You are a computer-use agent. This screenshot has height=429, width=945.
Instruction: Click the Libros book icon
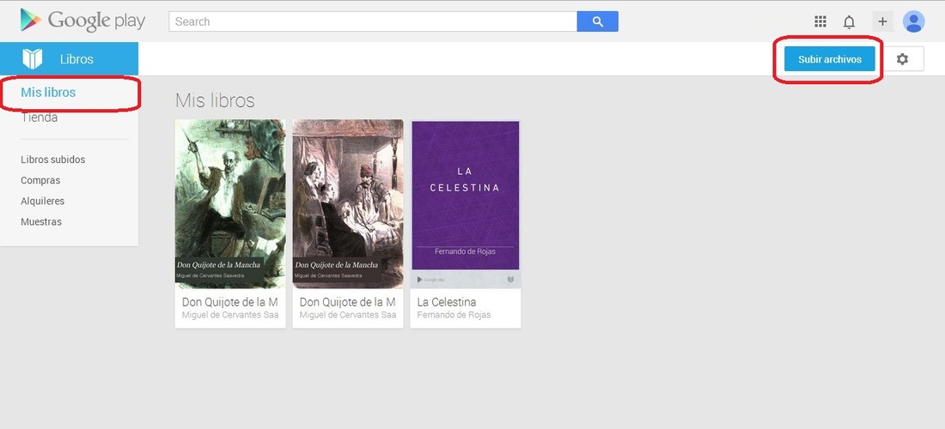(x=33, y=59)
